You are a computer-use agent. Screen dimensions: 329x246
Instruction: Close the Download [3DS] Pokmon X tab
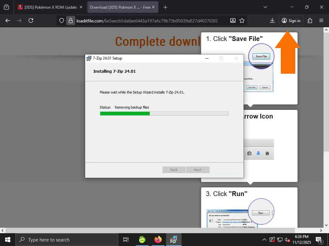tap(153, 7)
